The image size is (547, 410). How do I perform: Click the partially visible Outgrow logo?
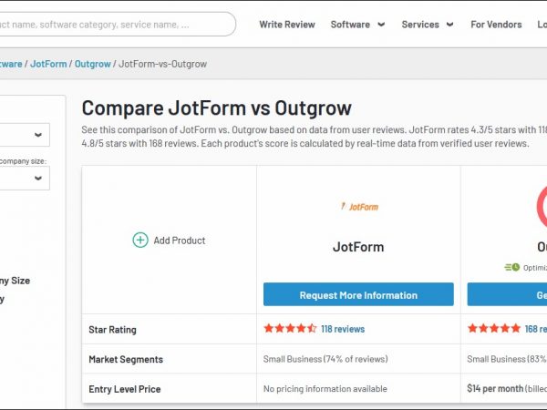pos(542,206)
